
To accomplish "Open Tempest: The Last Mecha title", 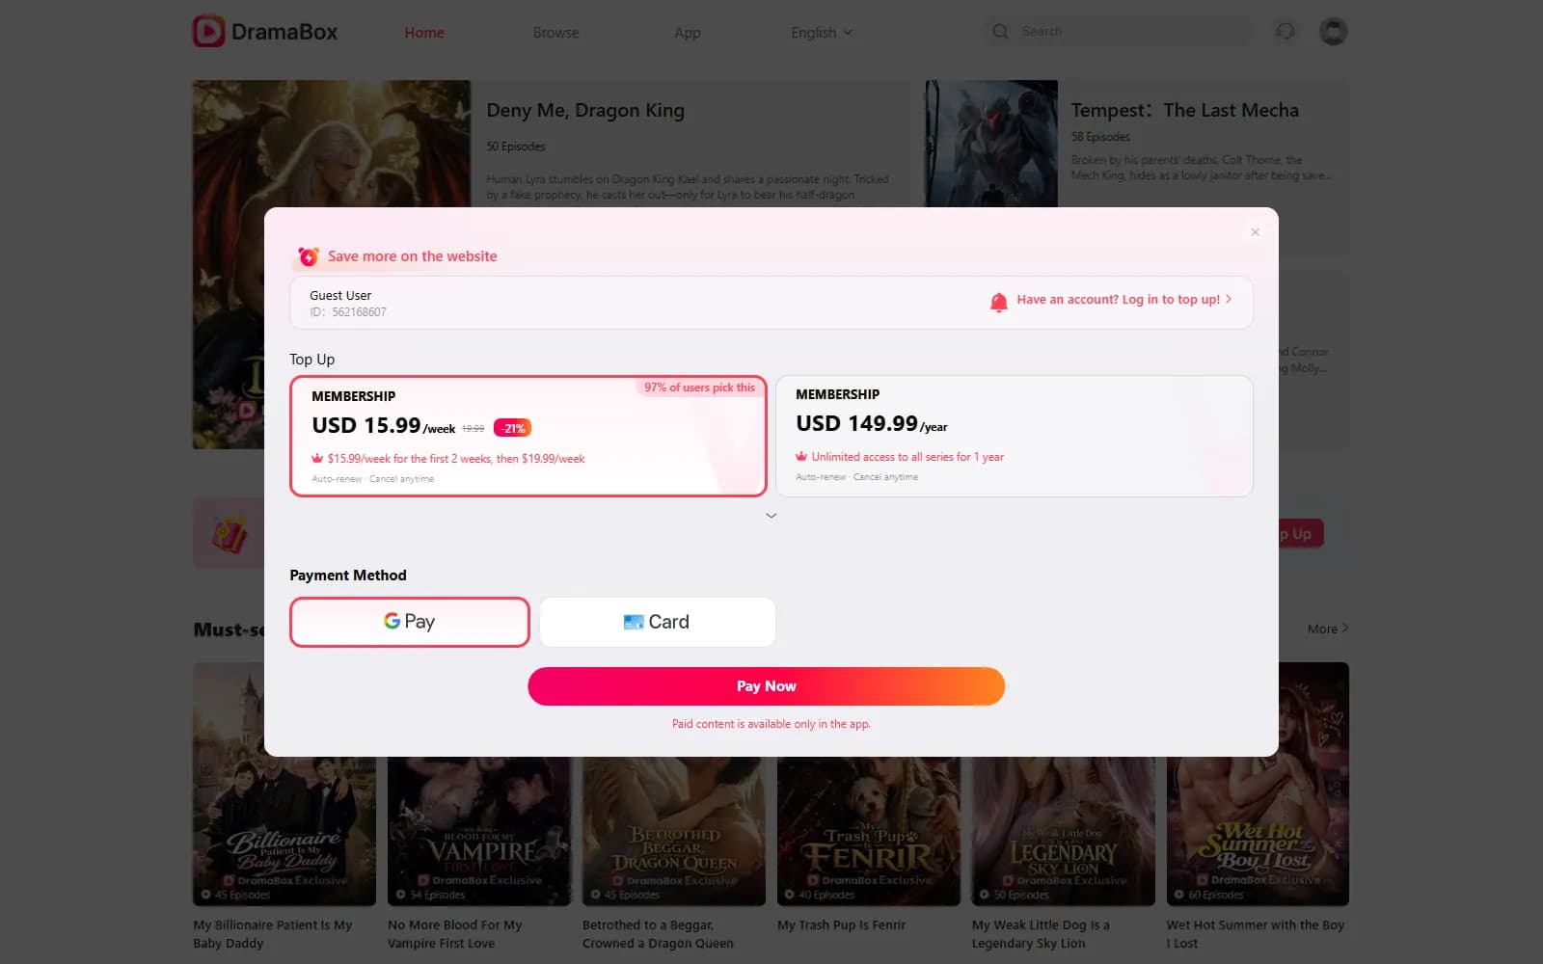I will click(x=1185, y=110).
